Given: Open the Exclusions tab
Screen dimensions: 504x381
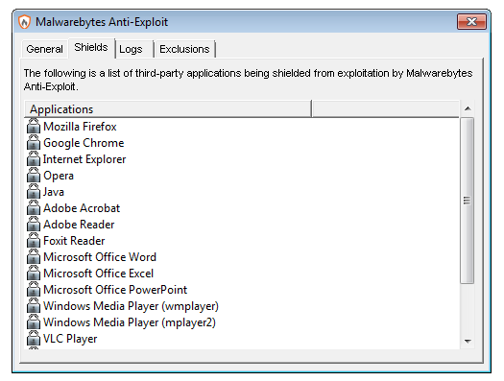Looking at the screenshot, I should (x=184, y=49).
